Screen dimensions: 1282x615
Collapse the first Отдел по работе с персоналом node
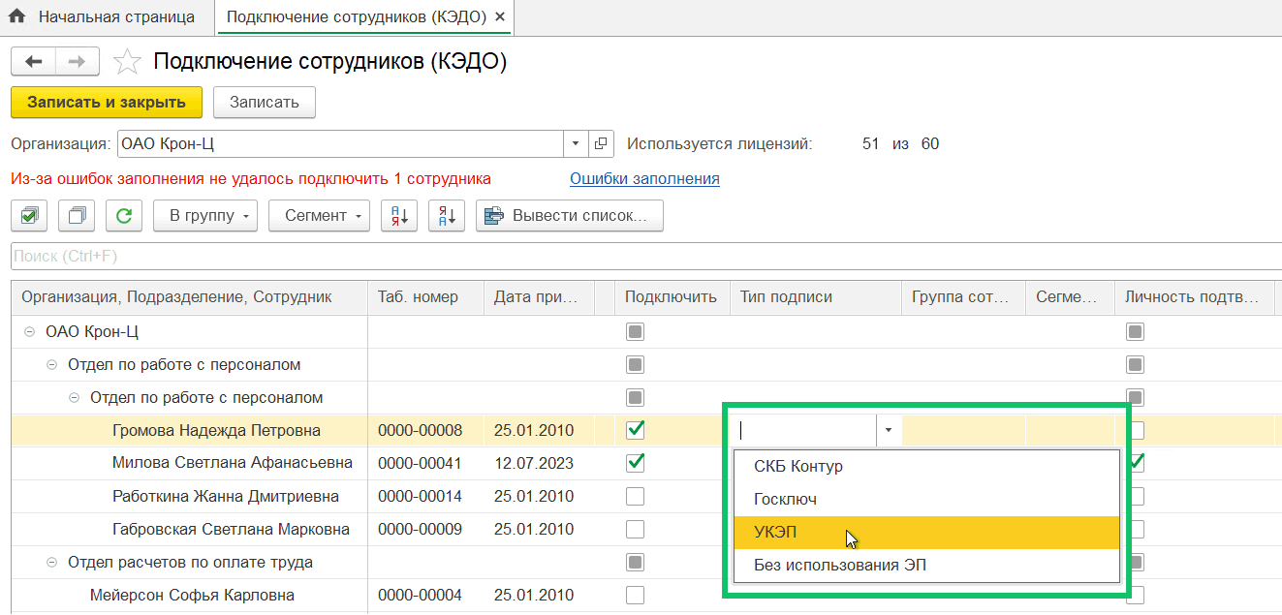click(x=51, y=365)
